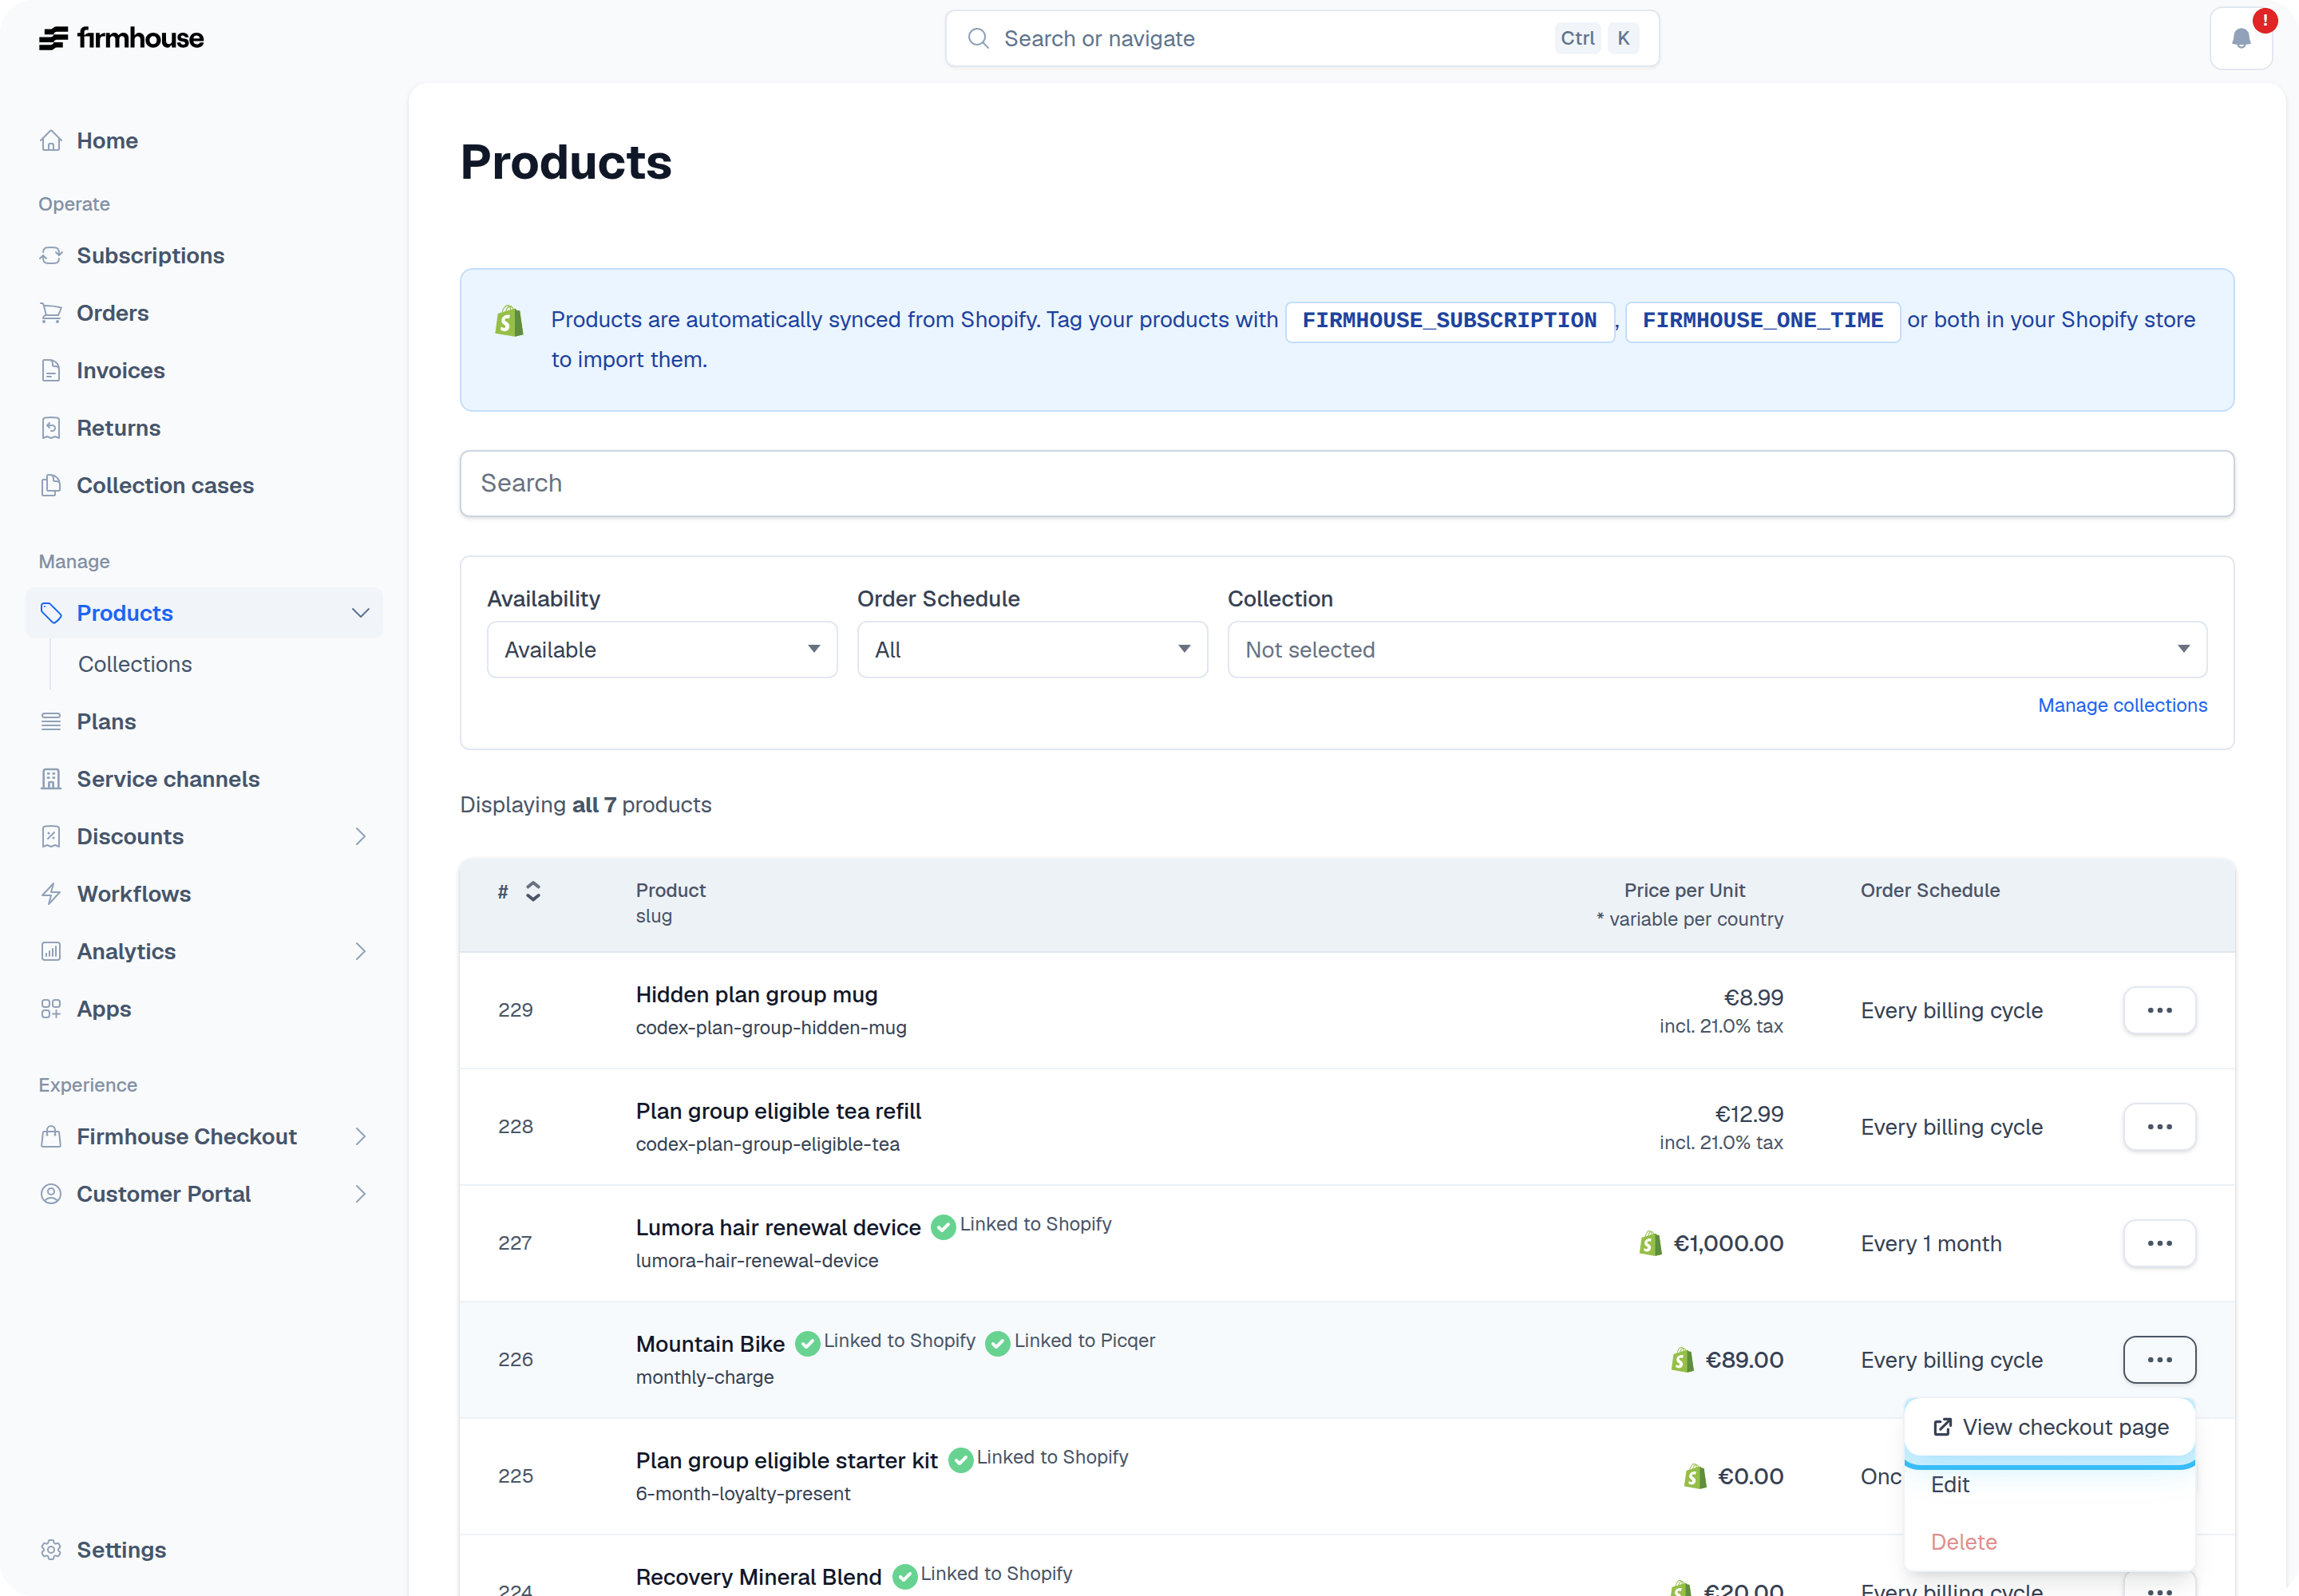
Task: Click the Customer Portal person icon
Action: tap(51, 1193)
